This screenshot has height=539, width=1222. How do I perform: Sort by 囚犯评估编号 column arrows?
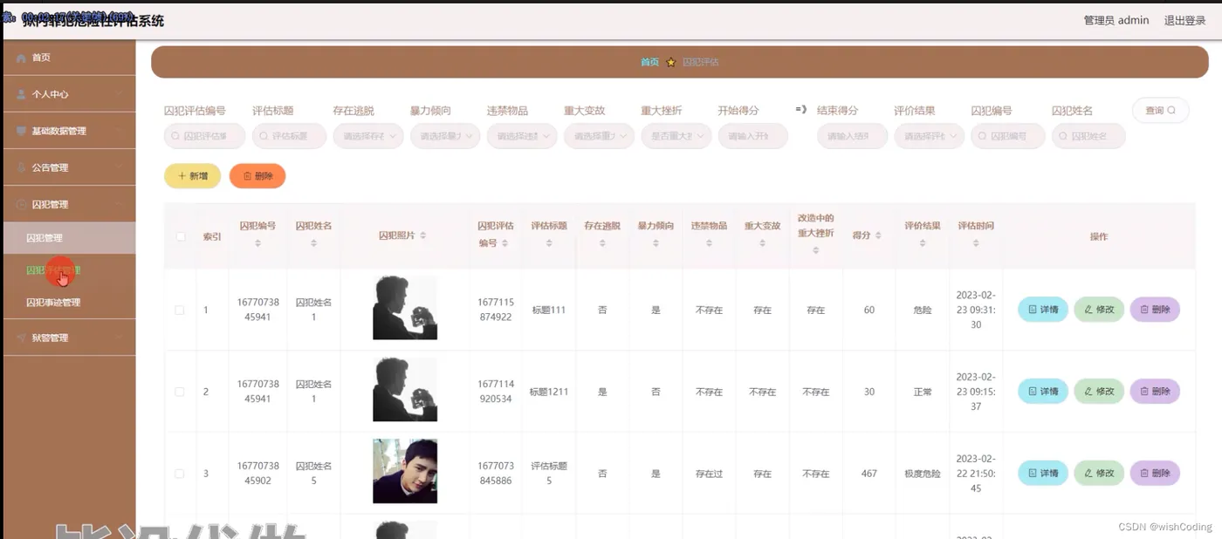coord(505,243)
